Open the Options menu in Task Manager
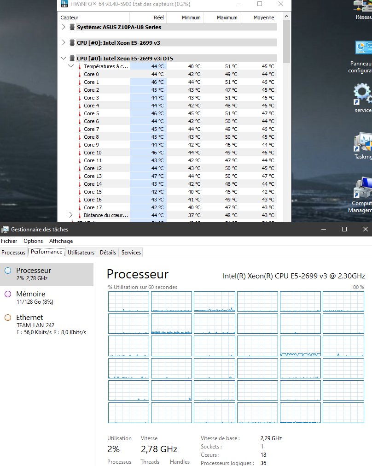The width and height of the screenshot is (372, 466). [33, 241]
